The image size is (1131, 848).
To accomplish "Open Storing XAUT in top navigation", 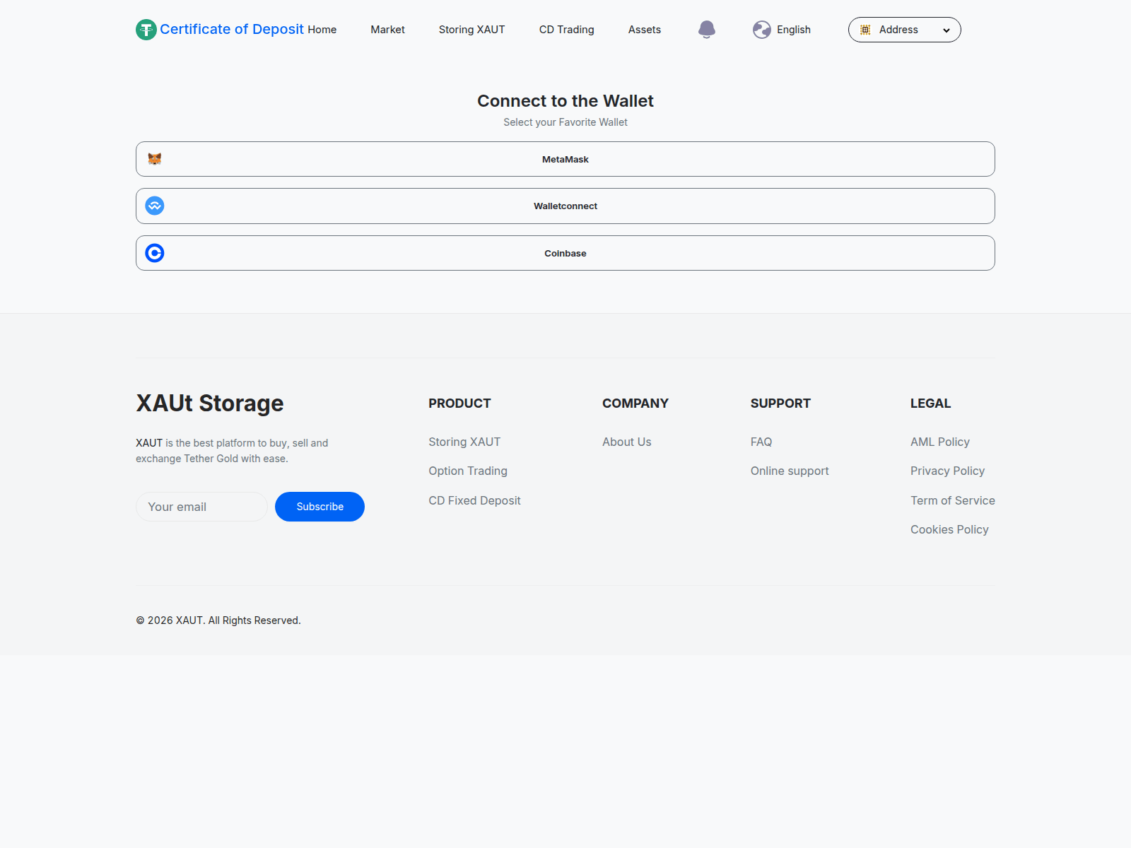I will 471,30.
